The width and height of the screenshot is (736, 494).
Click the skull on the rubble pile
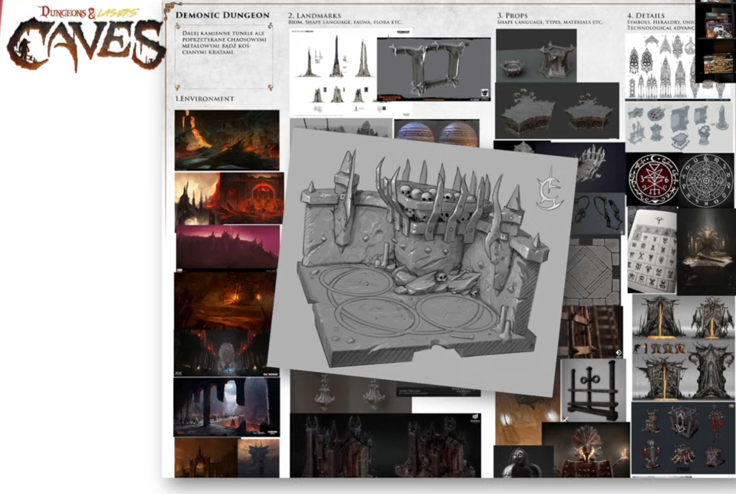point(441,277)
